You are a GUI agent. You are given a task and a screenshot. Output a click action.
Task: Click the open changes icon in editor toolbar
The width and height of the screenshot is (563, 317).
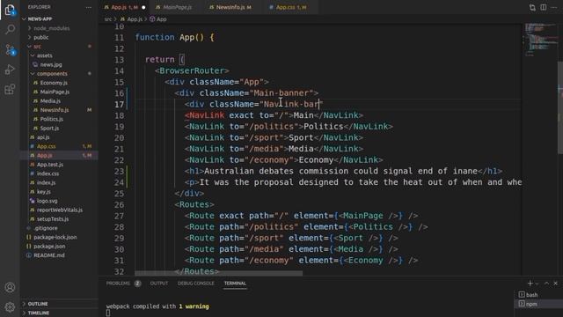tap(532, 7)
